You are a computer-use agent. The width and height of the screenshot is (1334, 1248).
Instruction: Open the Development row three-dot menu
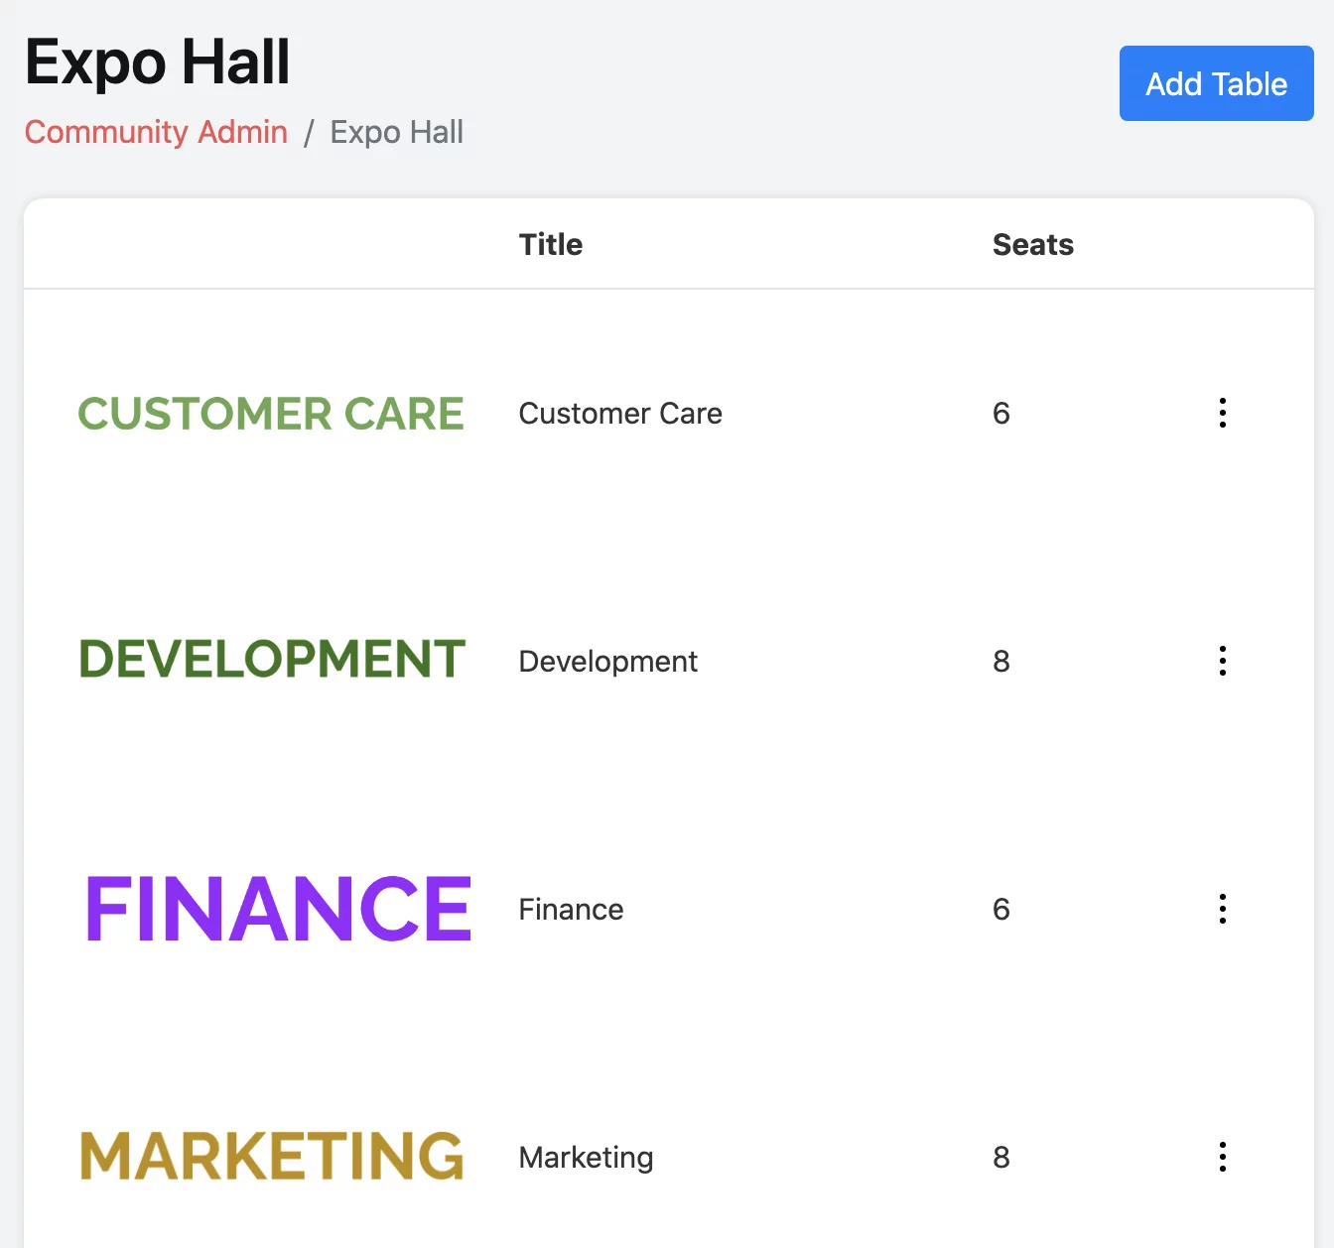click(x=1222, y=661)
